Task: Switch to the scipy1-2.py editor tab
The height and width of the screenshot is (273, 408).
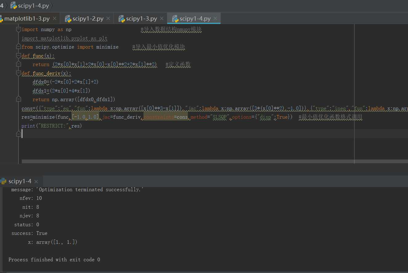Action: click(x=88, y=18)
